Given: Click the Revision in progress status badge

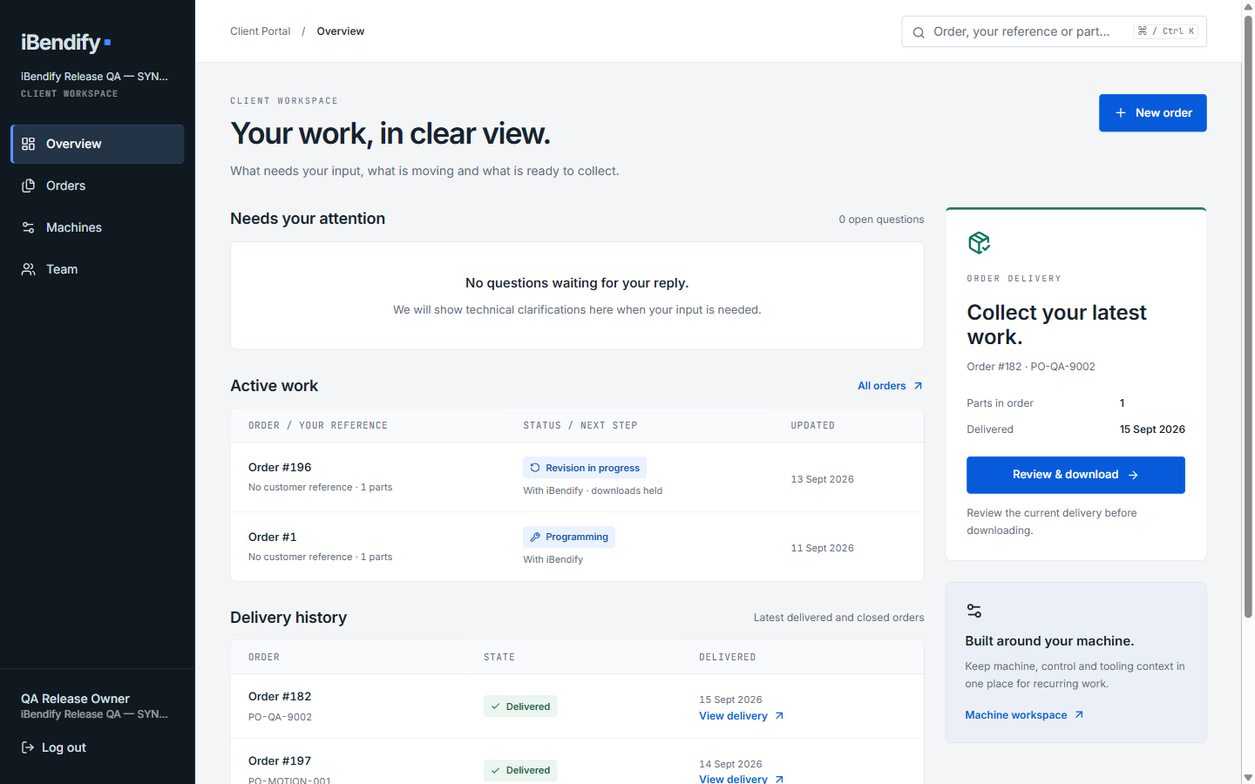Looking at the screenshot, I should point(585,468).
